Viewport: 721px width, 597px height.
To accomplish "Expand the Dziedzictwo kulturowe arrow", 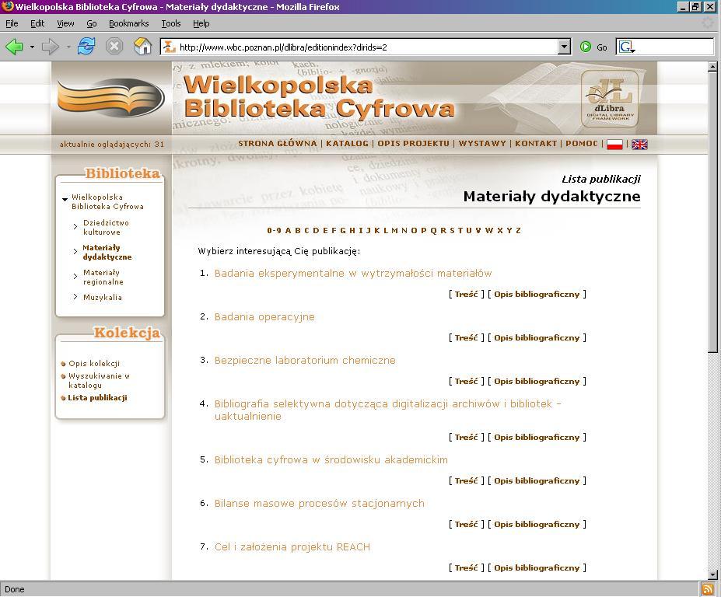I will [75, 226].
